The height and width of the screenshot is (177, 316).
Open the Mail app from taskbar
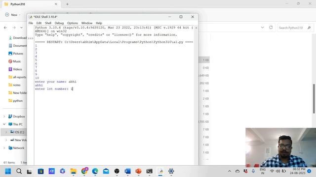(x=106, y=171)
